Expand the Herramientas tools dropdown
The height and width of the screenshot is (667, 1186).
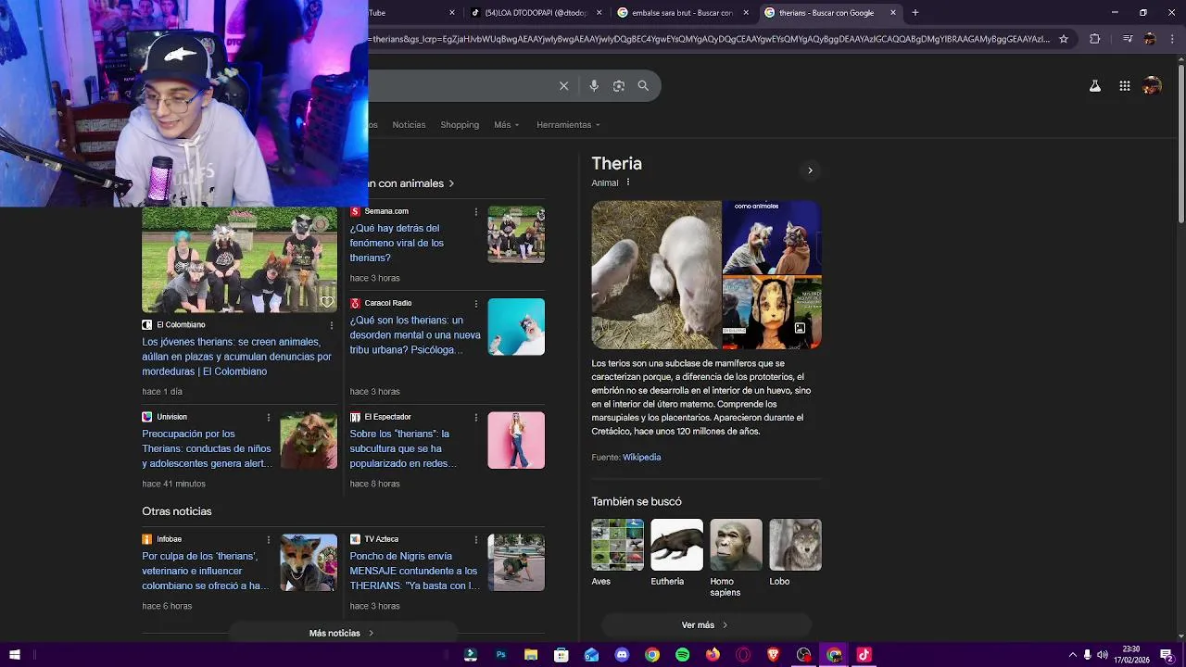click(568, 125)
